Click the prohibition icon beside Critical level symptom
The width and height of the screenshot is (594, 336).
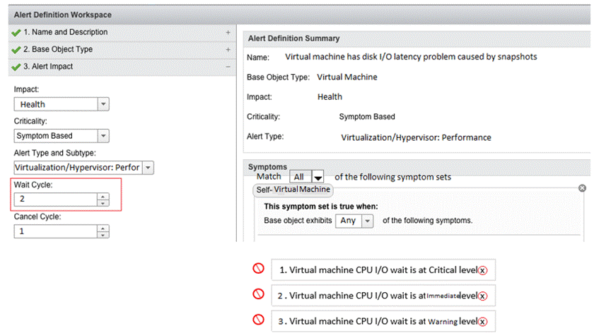tap(259, 269)
